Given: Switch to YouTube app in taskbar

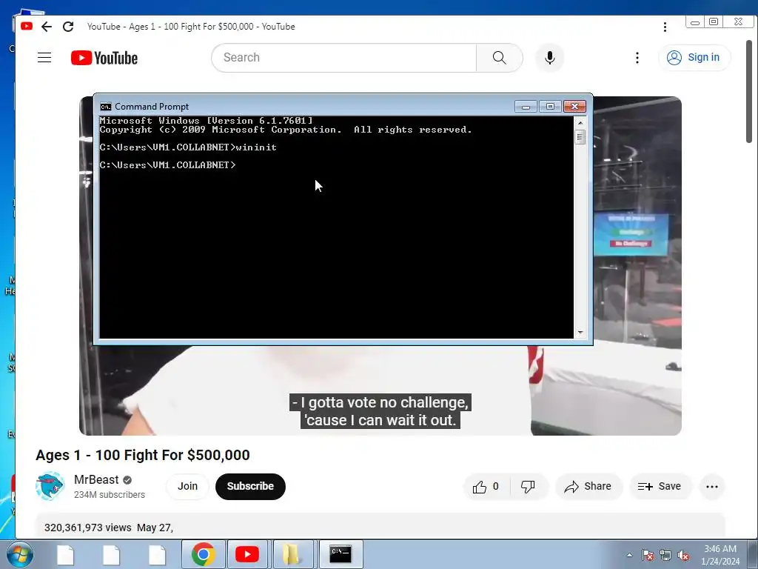Looking at the screenshot, I should coord(246,554).
